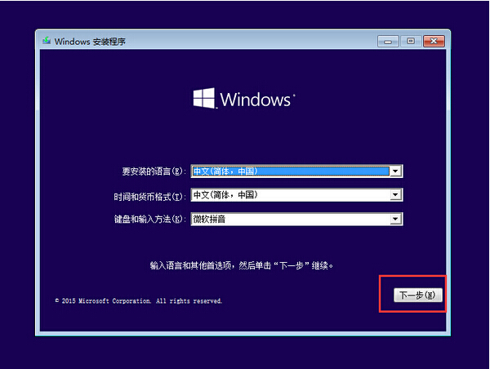Select the highlighted 中文(简体，中国) language field
Screen dimensions: 490x369
point(289,171)
